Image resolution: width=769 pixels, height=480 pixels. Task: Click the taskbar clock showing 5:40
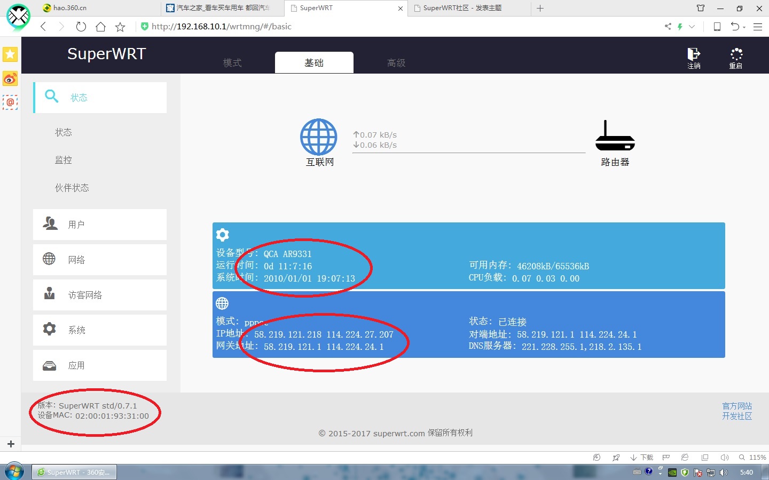746,473
